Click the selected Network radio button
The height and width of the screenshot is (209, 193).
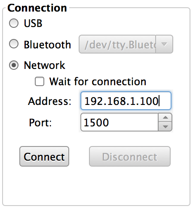pyautogui.click(x=14, y=65)
